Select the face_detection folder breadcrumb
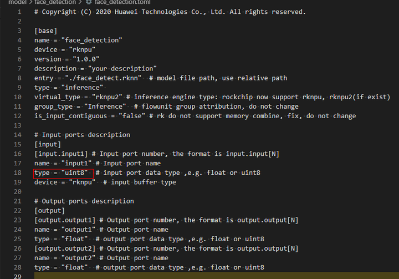399x279 pixels. click(55, 3)
